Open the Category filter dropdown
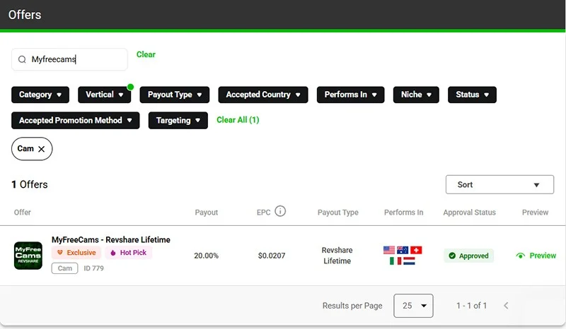 pyautogui.click(x=40, y=95)
